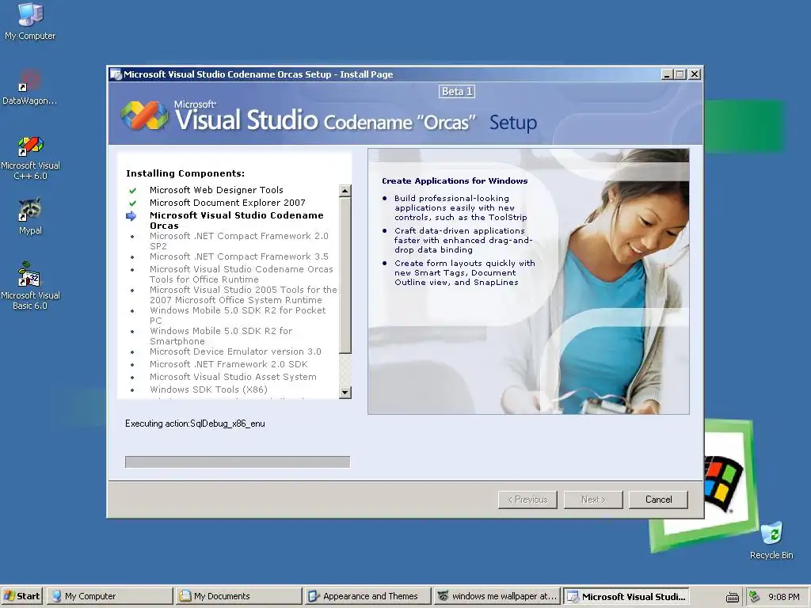Click the component list scroll up arrow
The height and width of the screenshot is (608, 811).
pyautogui.click(x=345, y=191)
